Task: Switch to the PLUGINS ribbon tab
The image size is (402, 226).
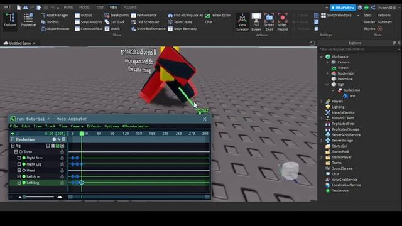Action: (130, 8)
